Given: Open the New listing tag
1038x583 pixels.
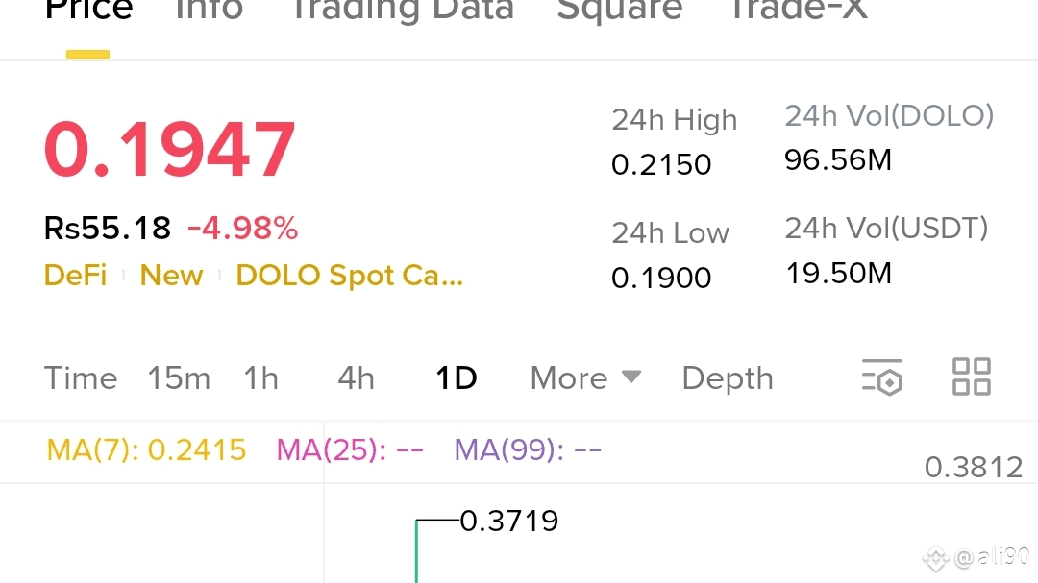Looking at the screenshot, I should [x=171, y=276].
